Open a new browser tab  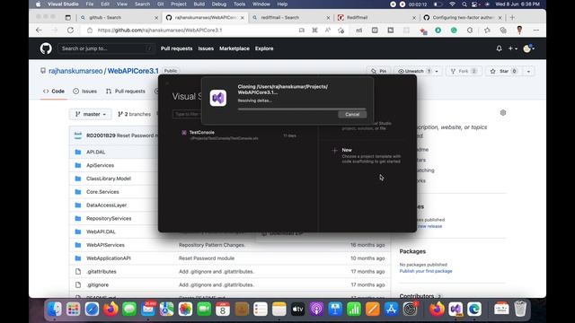(512, 17)
